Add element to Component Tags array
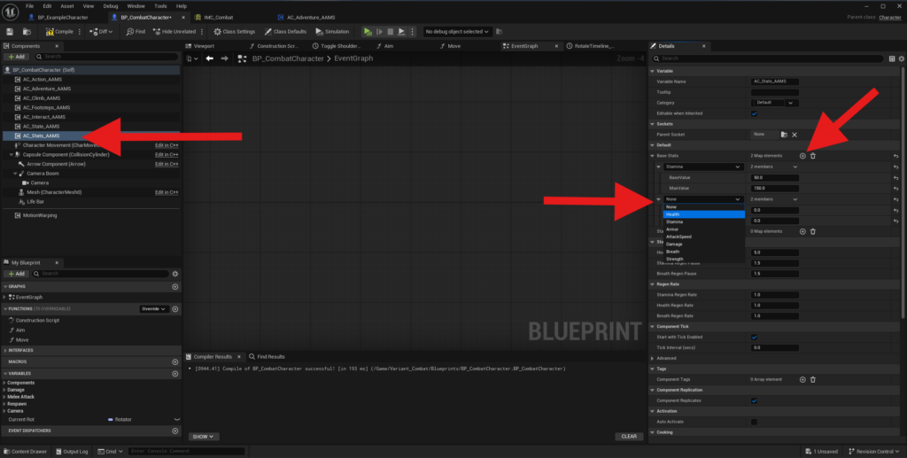This screenshot has width=907, height=458. (x=802, y=379)
